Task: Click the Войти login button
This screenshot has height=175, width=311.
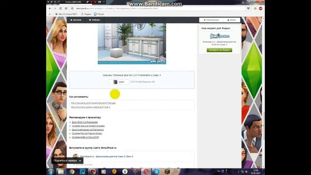Action: click(x=232, y=20)
